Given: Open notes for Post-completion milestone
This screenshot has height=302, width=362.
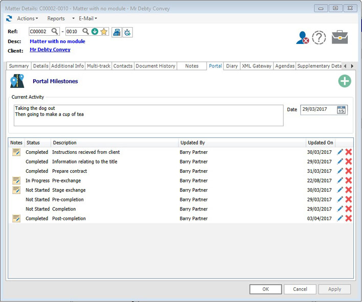Looking at the screenshot, I should point(16,219).
